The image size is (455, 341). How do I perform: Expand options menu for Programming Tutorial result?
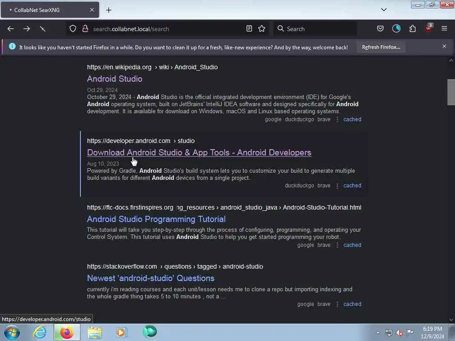click(337, 245)
